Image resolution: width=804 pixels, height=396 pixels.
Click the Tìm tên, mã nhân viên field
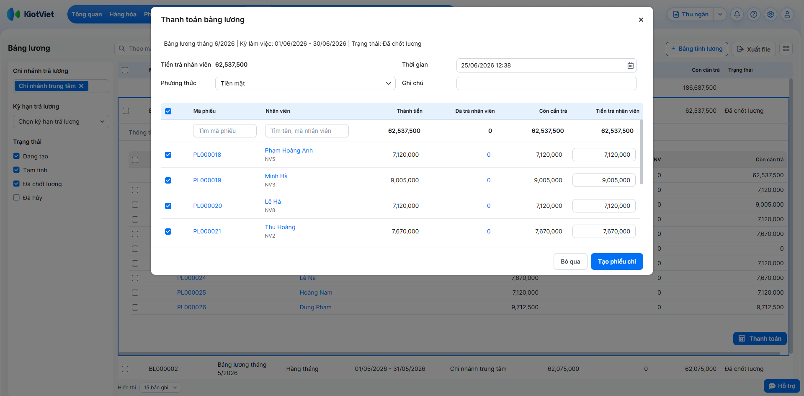point(307,131)
